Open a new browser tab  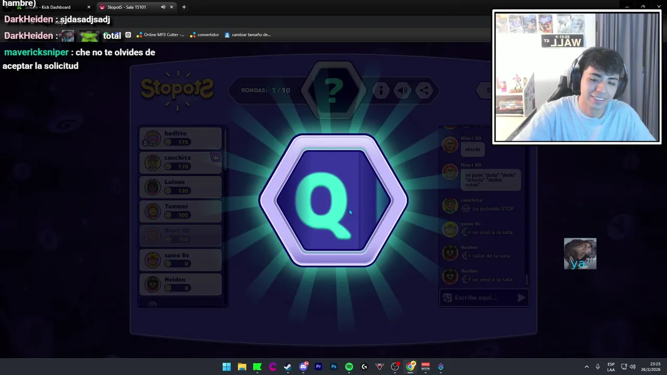[x=184, y=7]
